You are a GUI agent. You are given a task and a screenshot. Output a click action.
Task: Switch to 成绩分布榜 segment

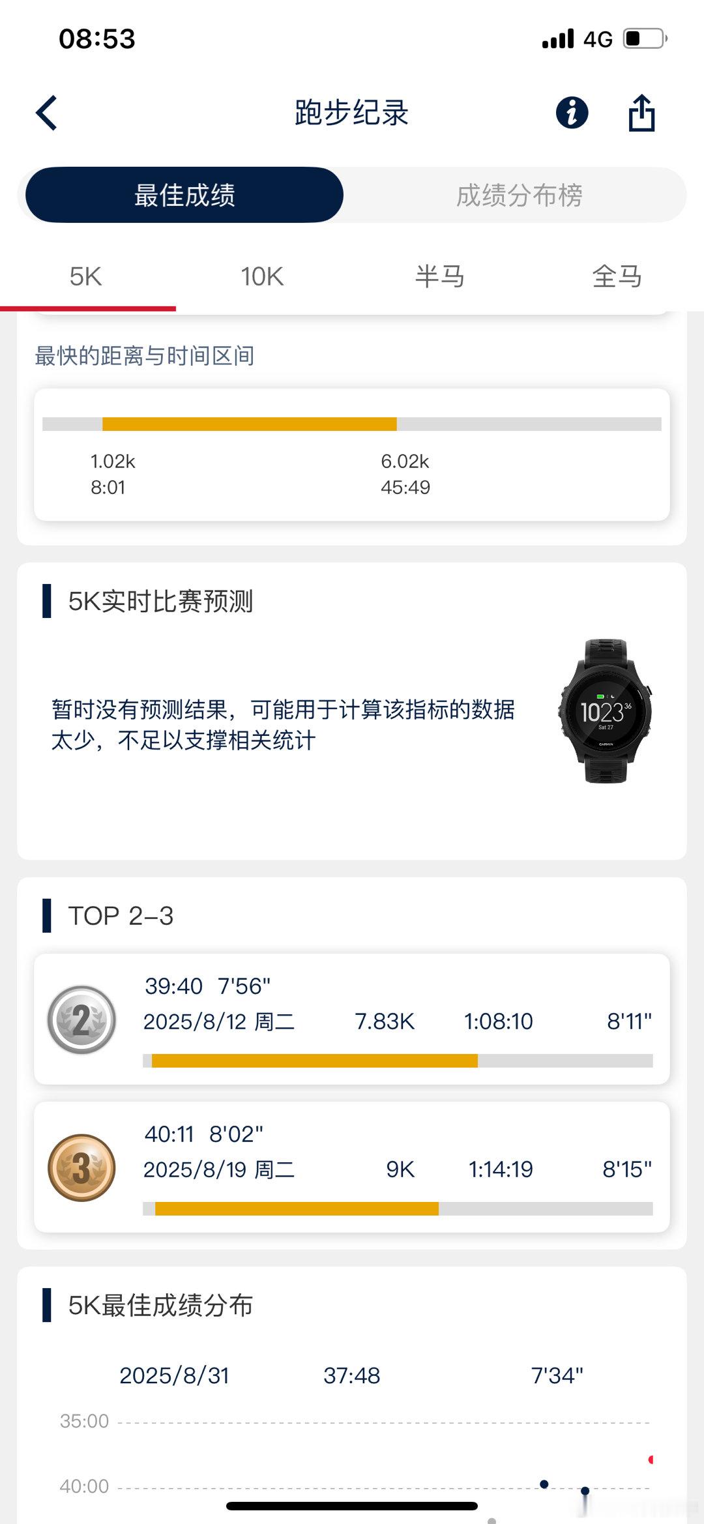[x=519, y=195]
